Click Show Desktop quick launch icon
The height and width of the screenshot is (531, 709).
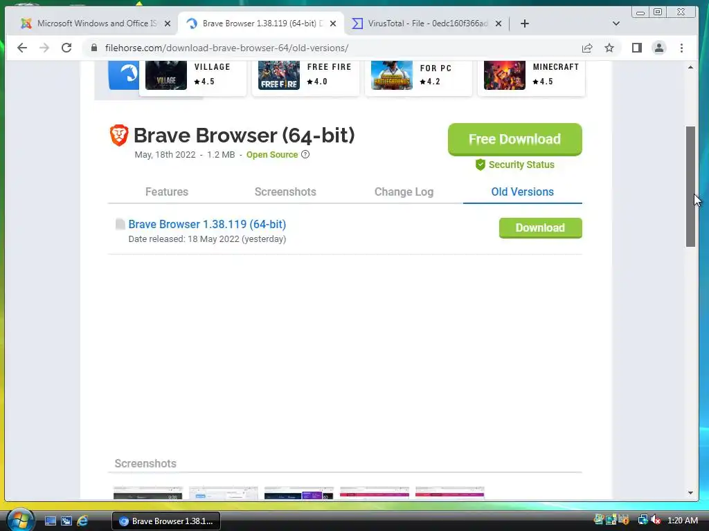[50, 521]
